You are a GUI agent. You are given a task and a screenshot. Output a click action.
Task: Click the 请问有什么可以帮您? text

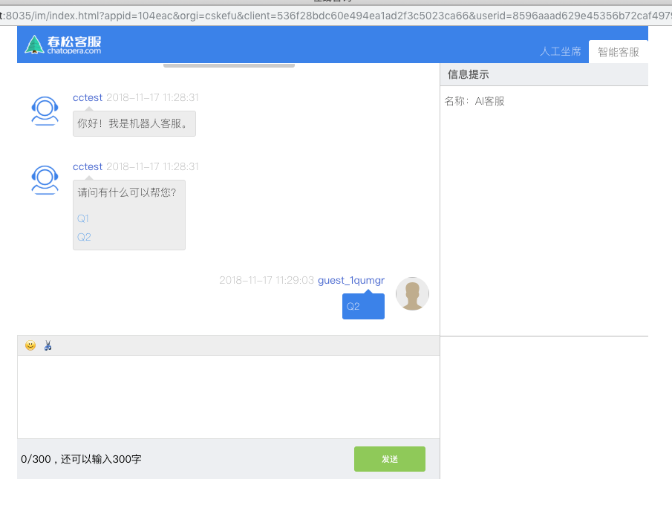click(127, 192)
